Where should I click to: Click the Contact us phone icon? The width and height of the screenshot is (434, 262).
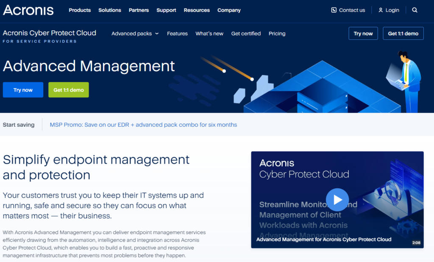click(x=334, y=10)
